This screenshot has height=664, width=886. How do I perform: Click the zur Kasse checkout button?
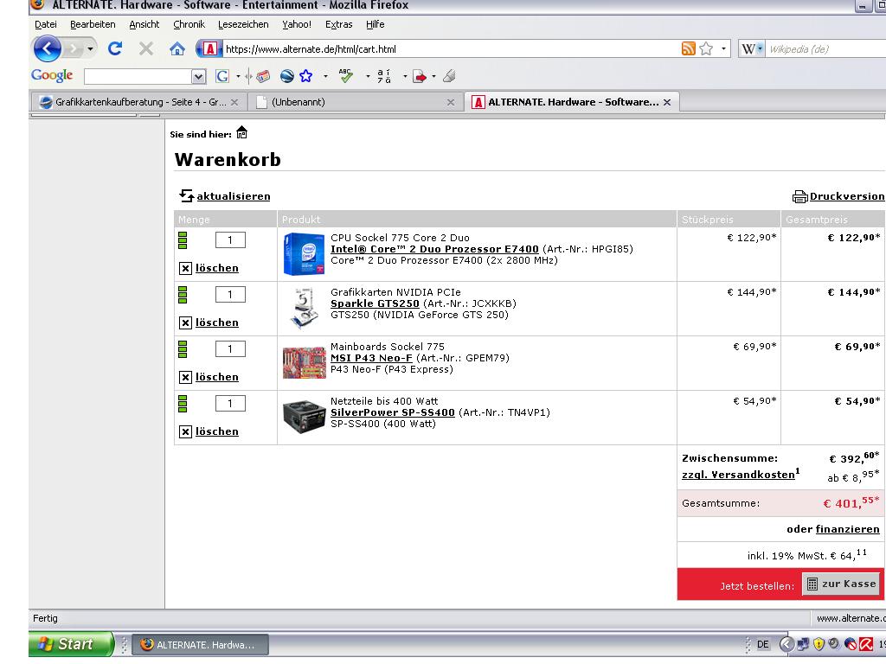coord(842,584)
